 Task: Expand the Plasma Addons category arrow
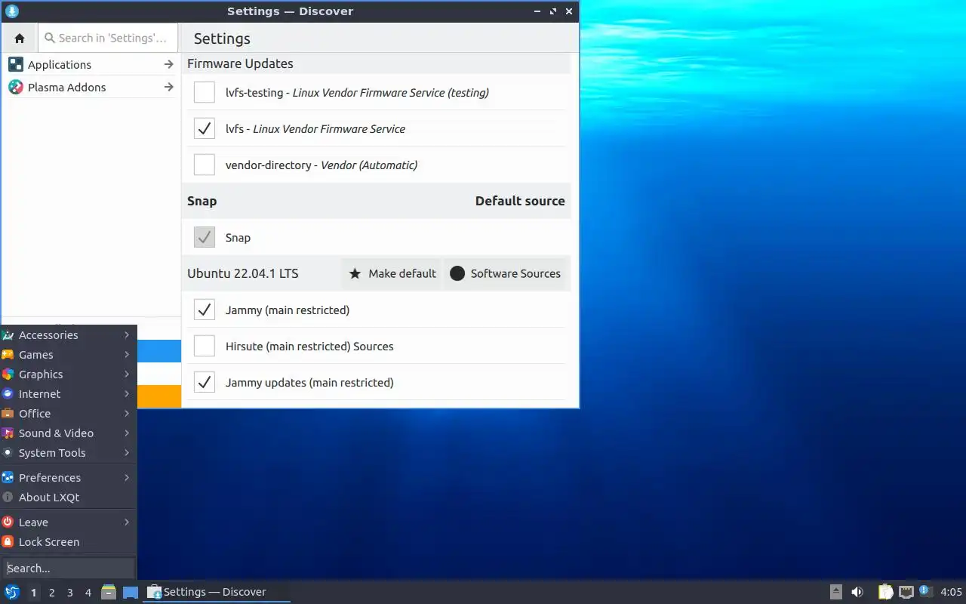168,88
